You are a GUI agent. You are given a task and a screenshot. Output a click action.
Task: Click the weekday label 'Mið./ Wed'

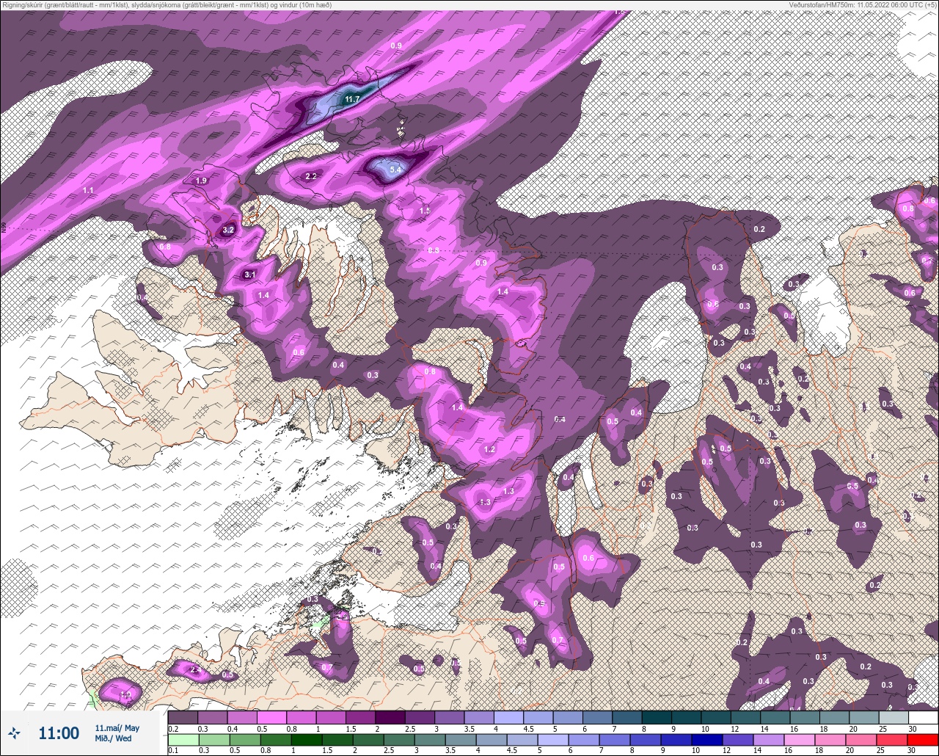[113, 738]
